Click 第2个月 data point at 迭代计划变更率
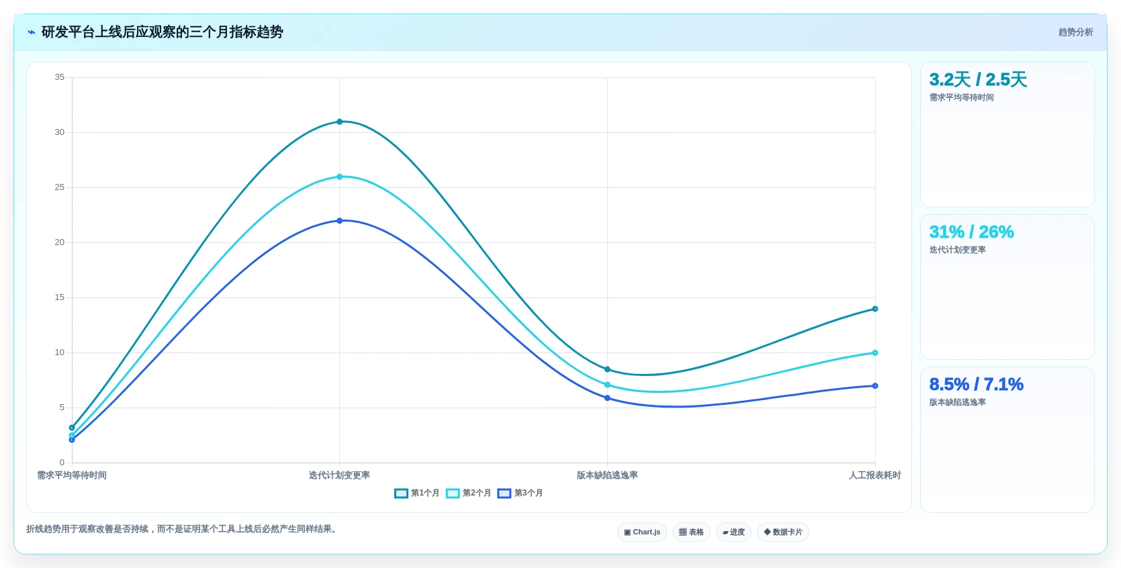The image size is (1121, 568). coord(339,177)
